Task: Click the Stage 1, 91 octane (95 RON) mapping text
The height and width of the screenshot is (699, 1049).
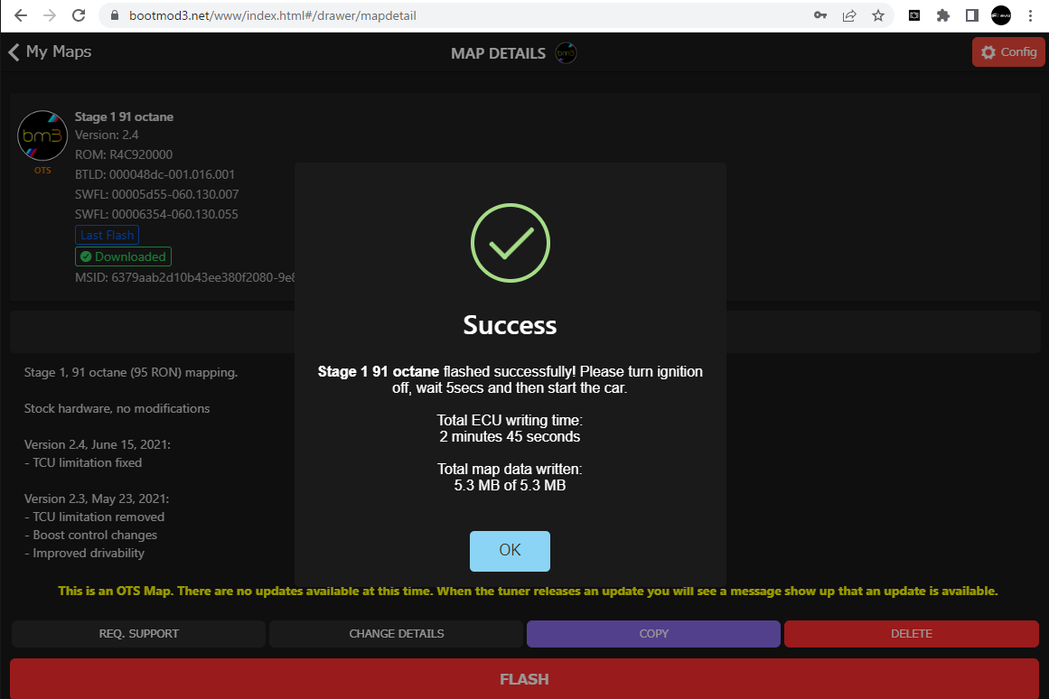Action: (x=131, y=373)
